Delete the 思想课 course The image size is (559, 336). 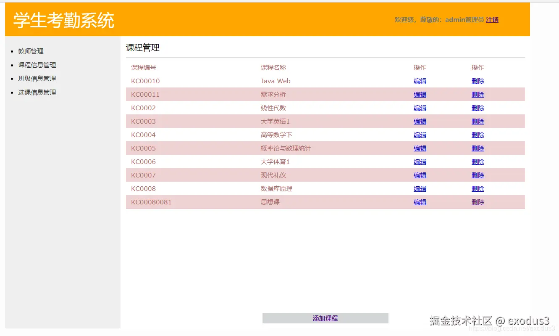[478, 202]
